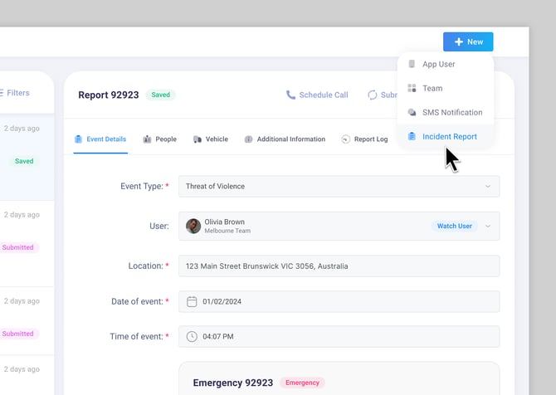The height and width of the screenshot is (395, 556).
Task: Open the Event Details tab
Action: coord(100,139)
